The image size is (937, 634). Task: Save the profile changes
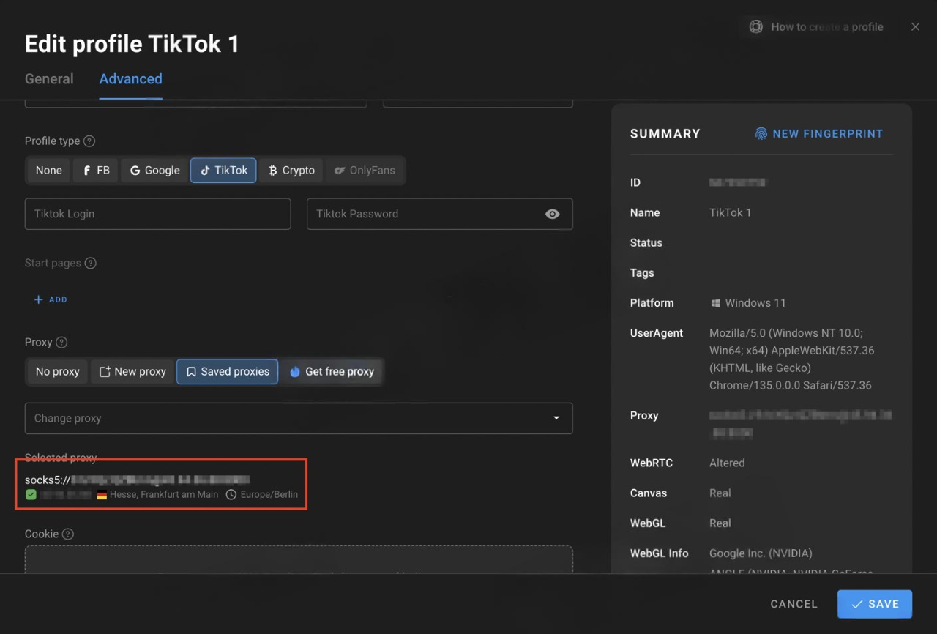point(875,604)
